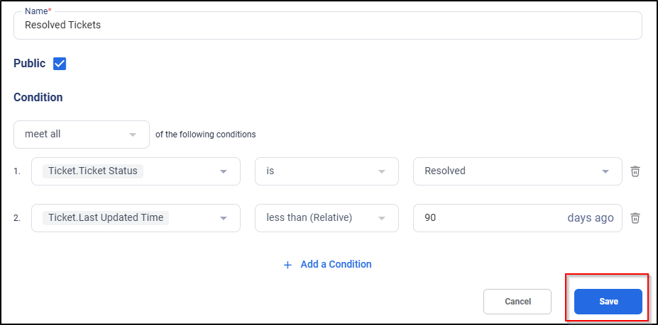Expand the Ticket.Last Updated Time field dropdown
658x325 pixels.
[136, 218]
